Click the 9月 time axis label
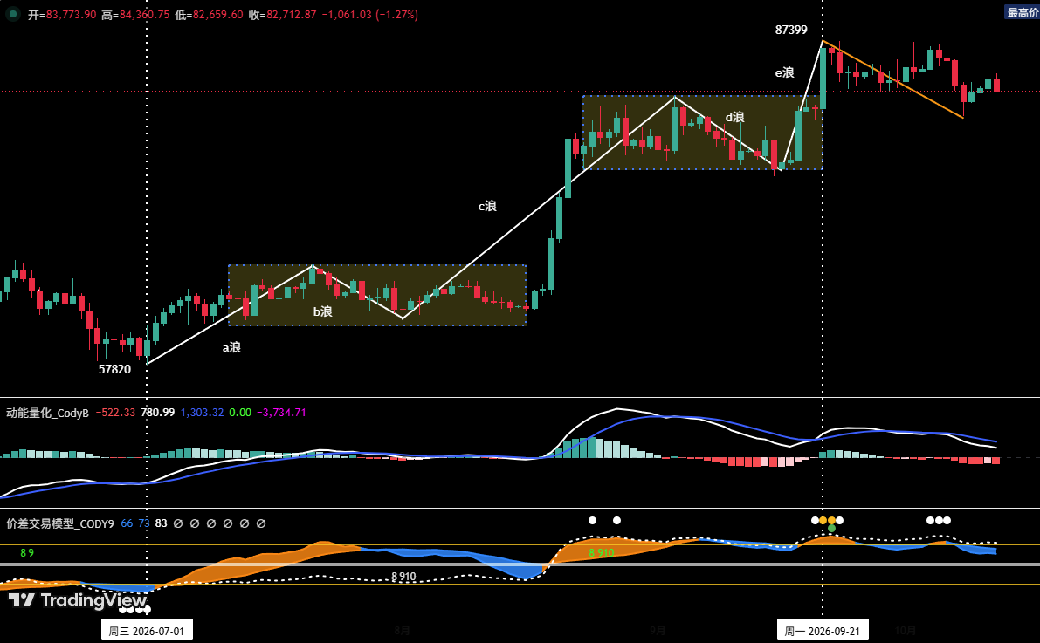 coord(658,631)
